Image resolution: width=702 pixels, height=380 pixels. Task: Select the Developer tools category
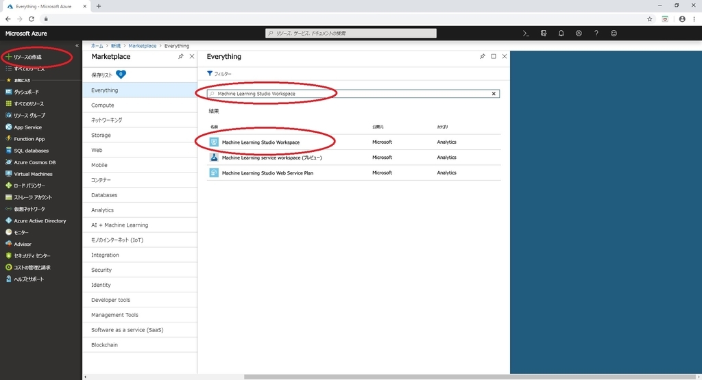(x=140, y=300)
